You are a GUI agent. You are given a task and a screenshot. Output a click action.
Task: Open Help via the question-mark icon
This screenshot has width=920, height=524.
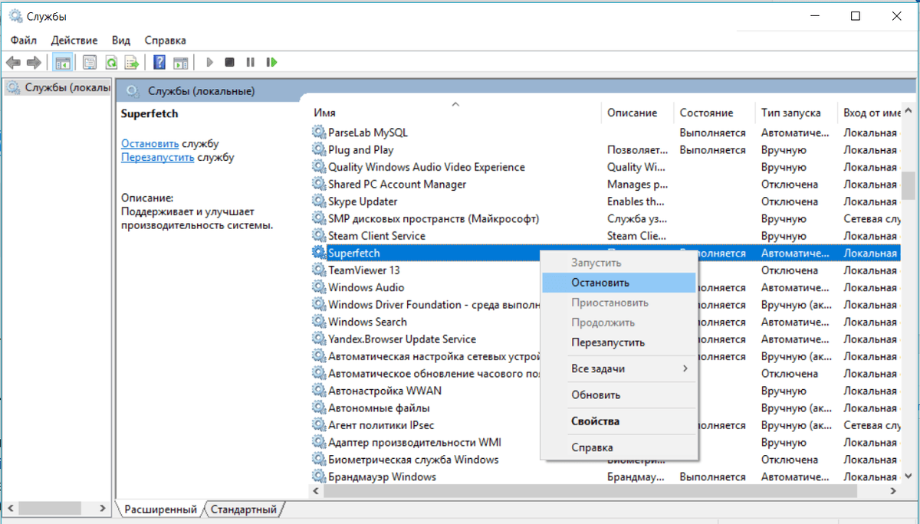(x=159, y=63)
